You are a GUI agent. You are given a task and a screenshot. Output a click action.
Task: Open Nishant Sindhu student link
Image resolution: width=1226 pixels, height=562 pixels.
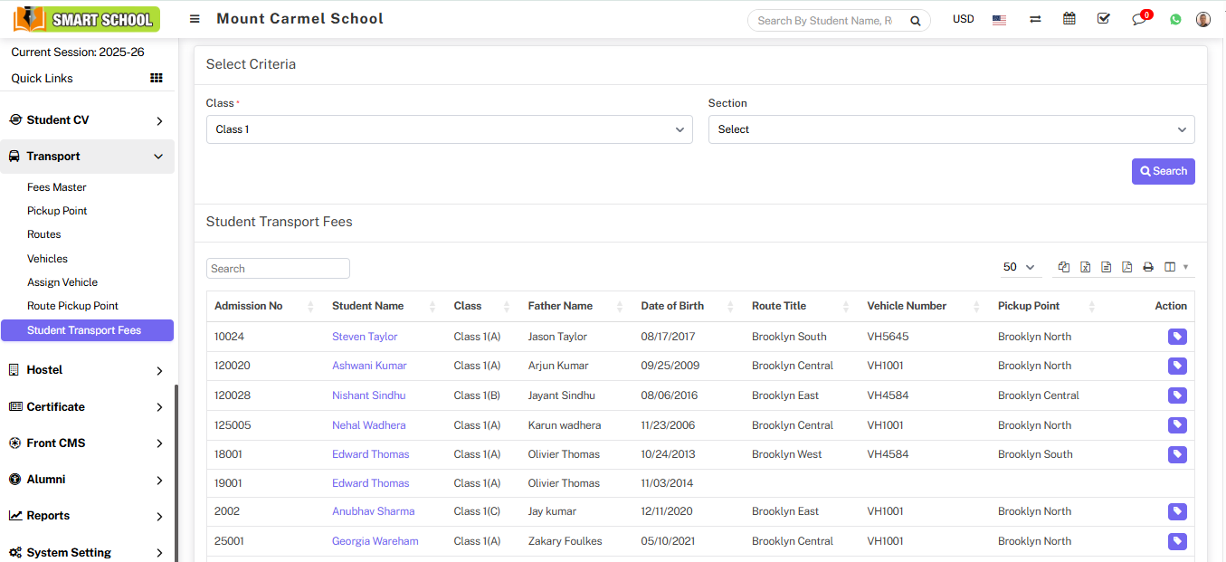[x=368, y=395]
